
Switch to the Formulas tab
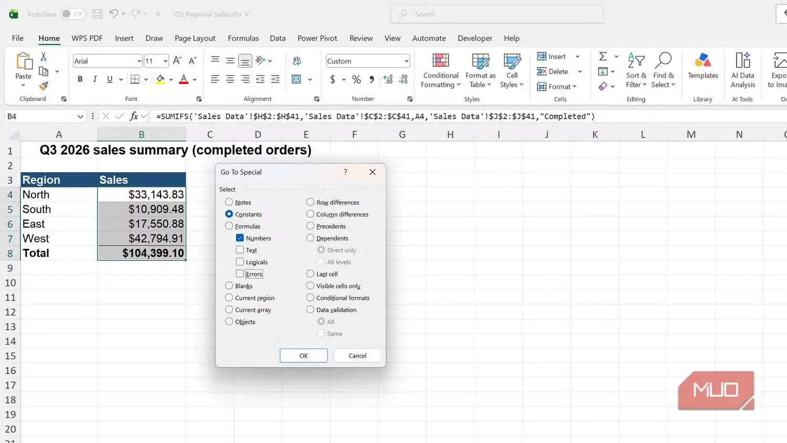pyautogui.click(x=243, y=38)
